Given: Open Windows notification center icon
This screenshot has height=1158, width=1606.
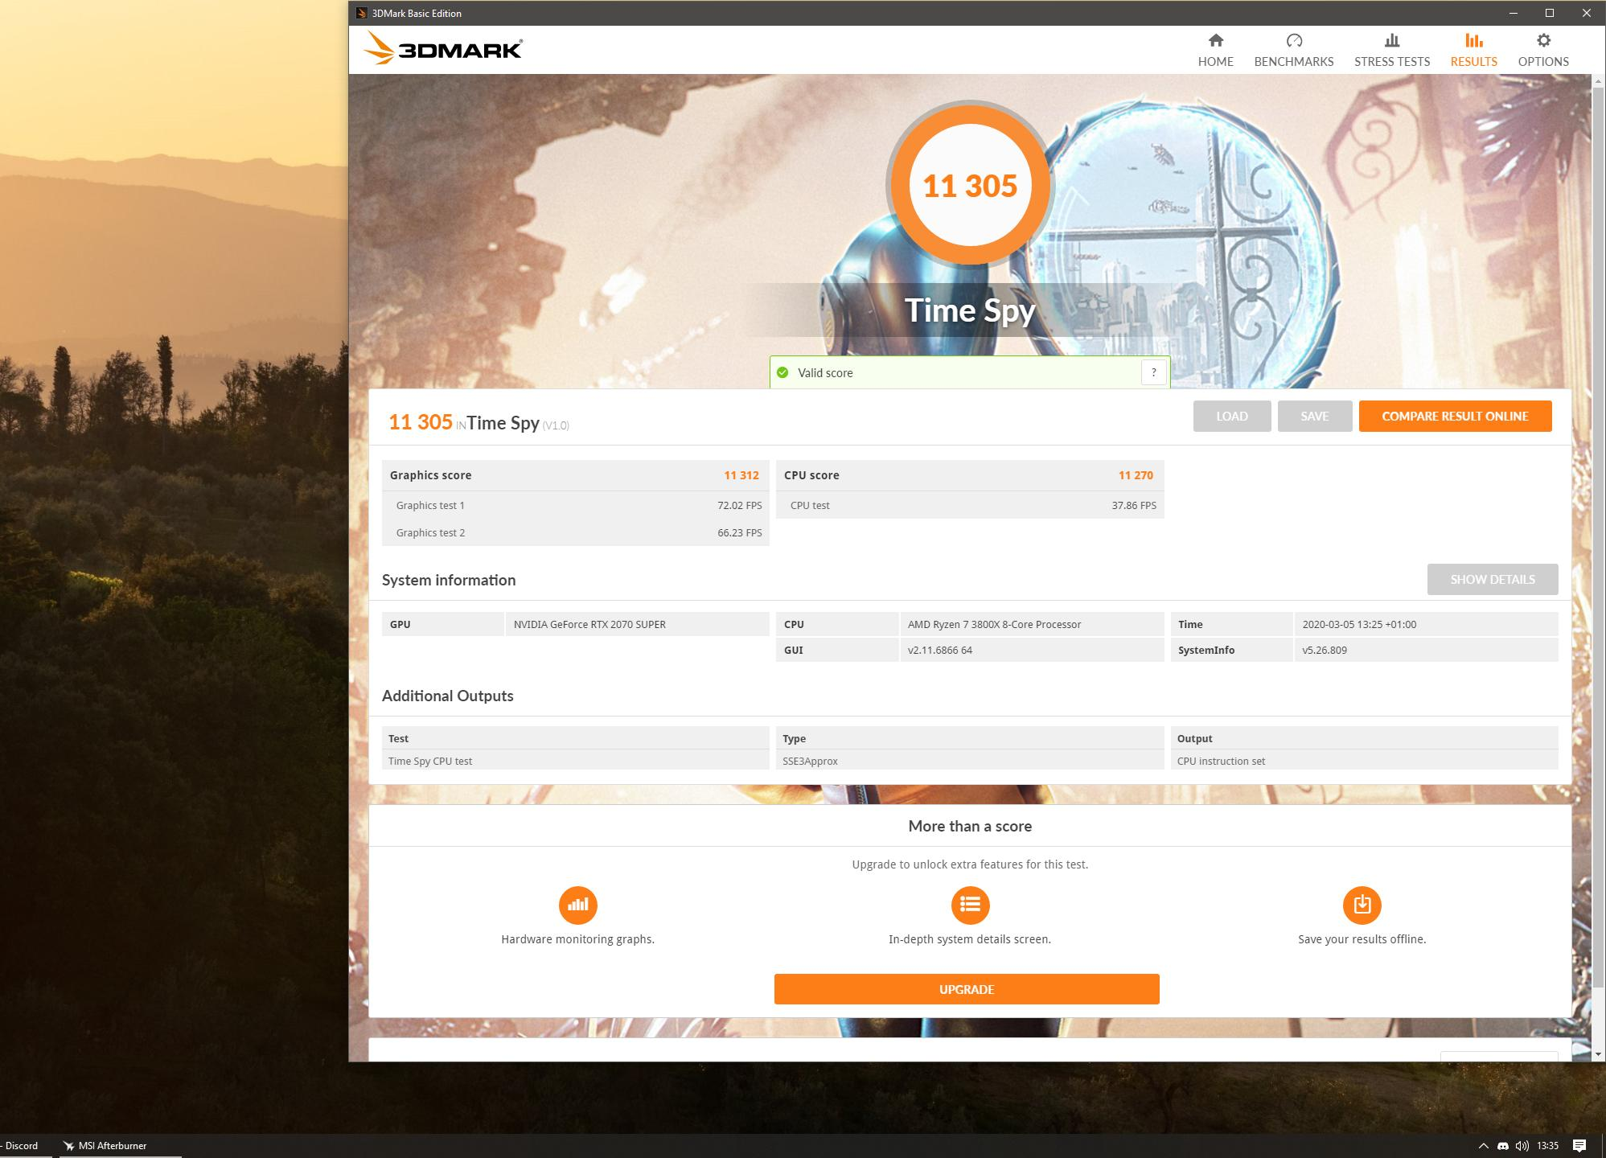Looking at the screenshot, I should click(x=1579, y=1146).
